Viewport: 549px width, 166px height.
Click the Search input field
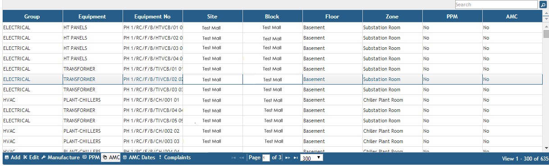[x=496, y=4]
